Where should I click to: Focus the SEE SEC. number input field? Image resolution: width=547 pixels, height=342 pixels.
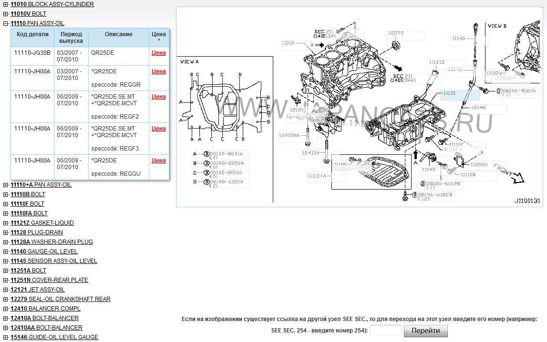click(385, 331)
